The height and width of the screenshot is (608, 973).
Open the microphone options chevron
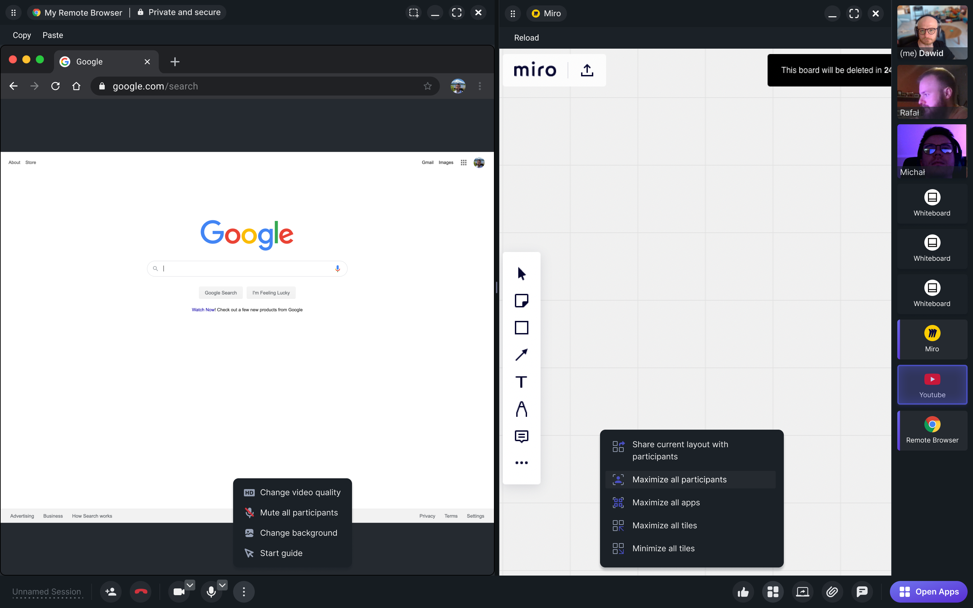pos(222,585)
